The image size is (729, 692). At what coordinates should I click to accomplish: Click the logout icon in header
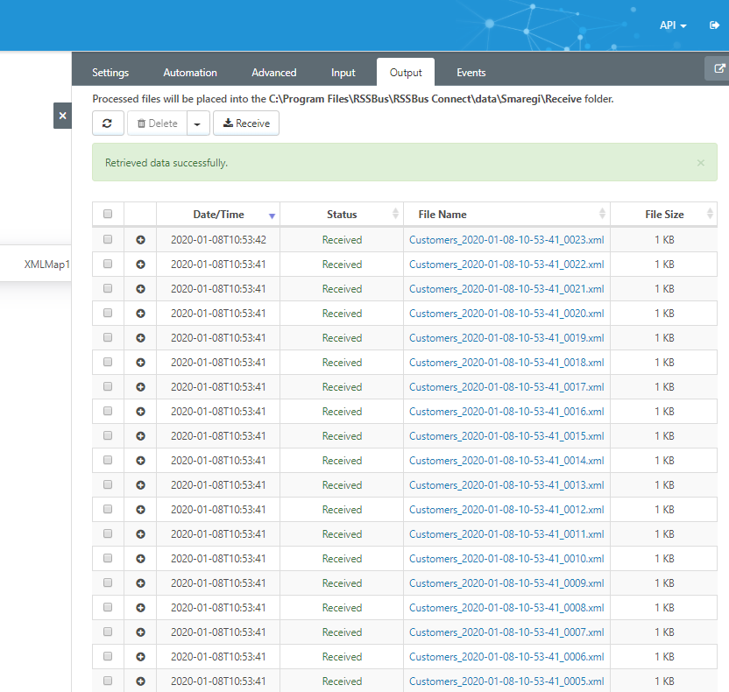(714, 25)
